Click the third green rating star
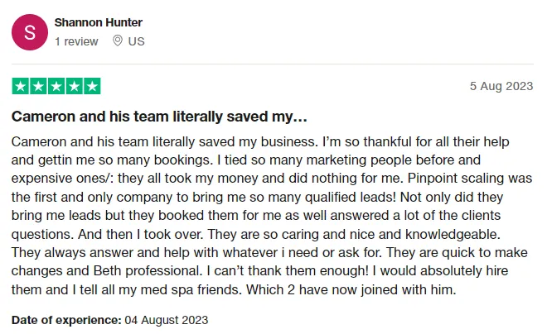 pos(56,86)
